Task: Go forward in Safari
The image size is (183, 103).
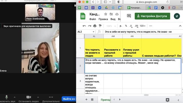Action: 98,2
